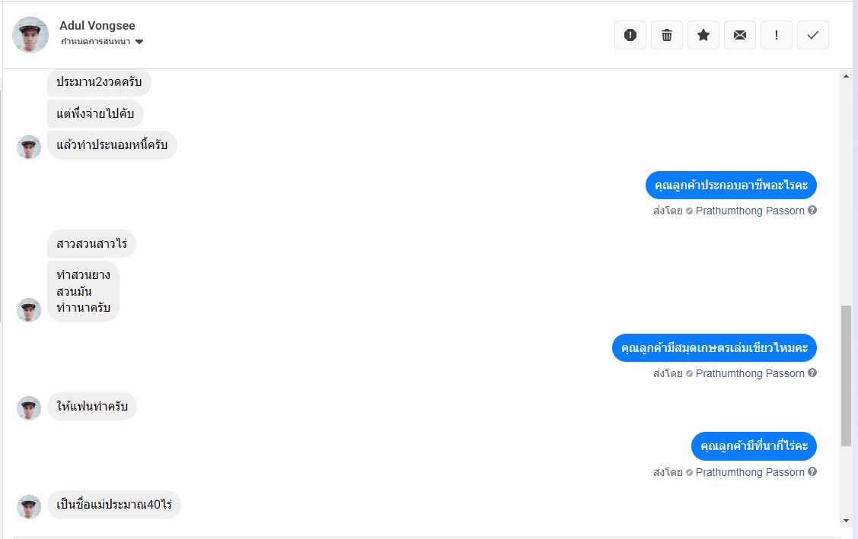Delete conversation with the trash icon
Screen dimensions: 858x539
(667, 35)
